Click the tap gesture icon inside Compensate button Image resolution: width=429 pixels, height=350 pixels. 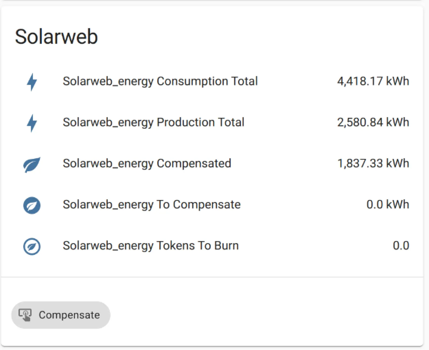tap(25, 315)
